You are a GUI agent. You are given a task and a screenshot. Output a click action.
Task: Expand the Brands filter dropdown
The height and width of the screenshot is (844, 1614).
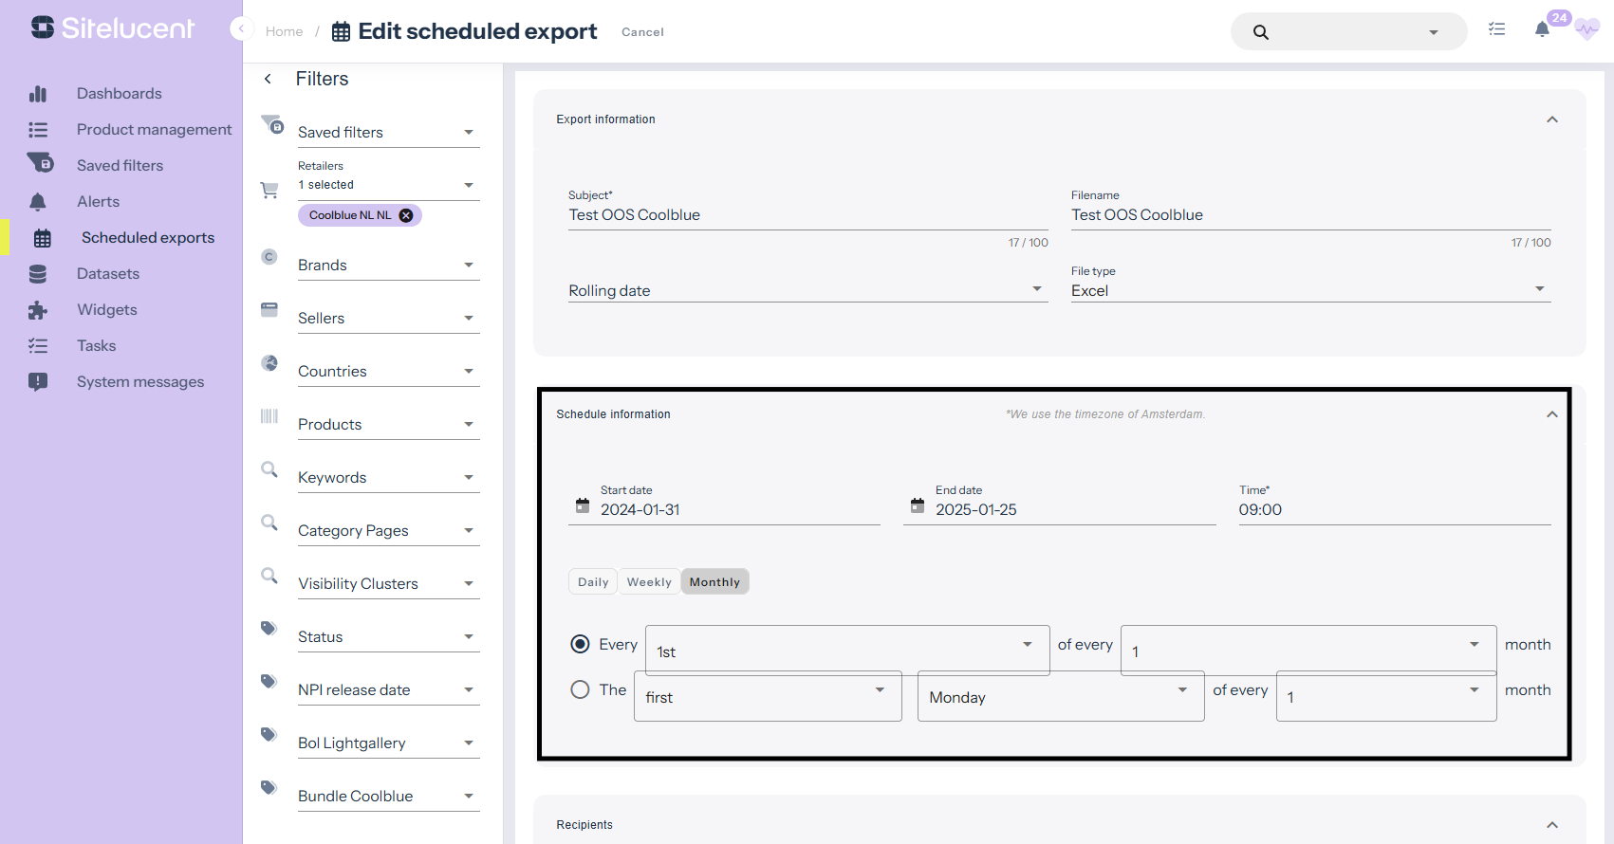[x=388, y=266]
